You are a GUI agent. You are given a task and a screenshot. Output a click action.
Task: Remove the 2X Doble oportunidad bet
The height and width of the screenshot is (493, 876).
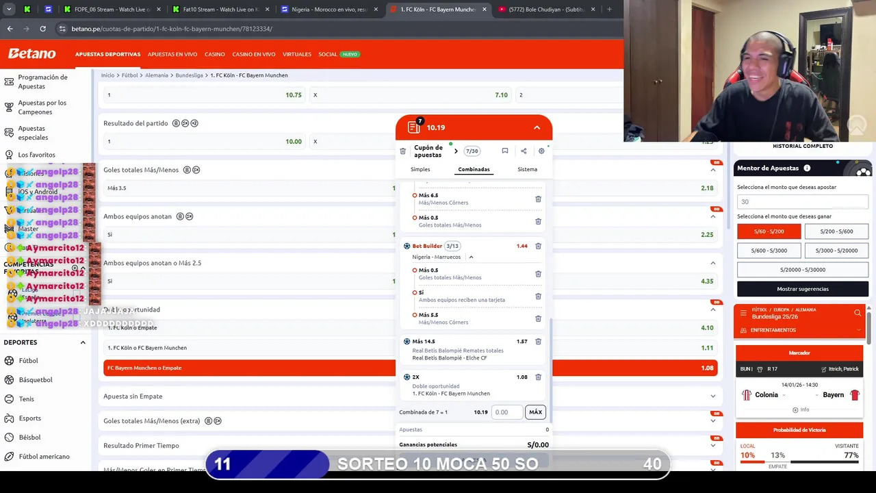[x=538, y=377]
